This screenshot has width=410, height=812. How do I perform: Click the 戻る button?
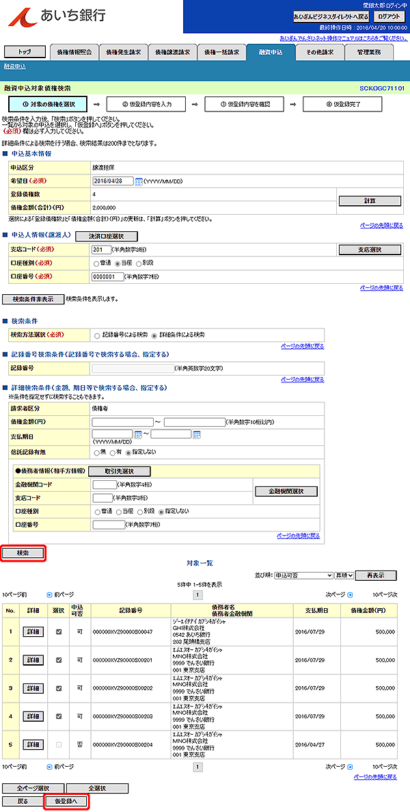coord(23,801)
